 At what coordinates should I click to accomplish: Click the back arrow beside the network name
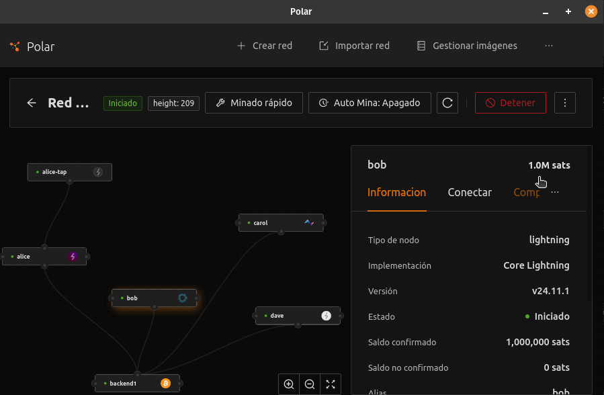pyautogui.click(x=32, y=103)
